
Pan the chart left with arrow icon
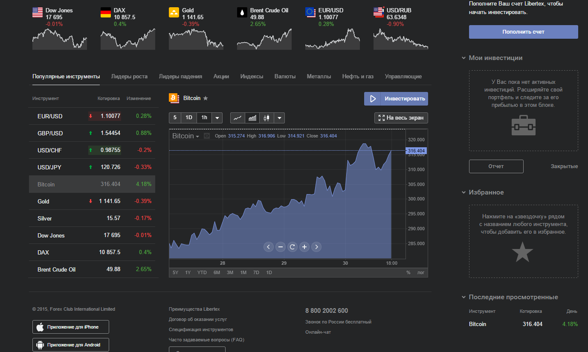pos(268,246)
